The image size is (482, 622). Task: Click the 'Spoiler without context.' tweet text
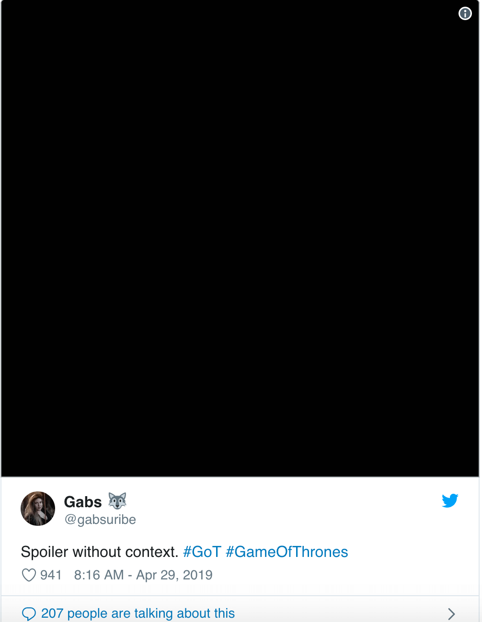(x=100, y=552)
